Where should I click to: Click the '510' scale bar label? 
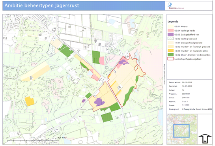pos(33,138)
